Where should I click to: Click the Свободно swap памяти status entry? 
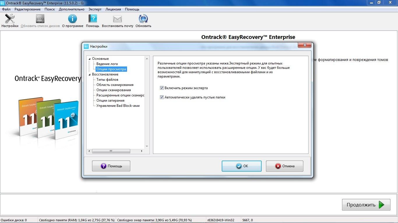pyautogui.click(x=154, y=220)
